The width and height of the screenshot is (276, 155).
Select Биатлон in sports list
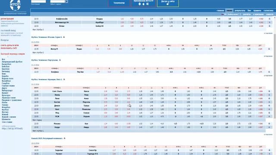coord(6,69)
